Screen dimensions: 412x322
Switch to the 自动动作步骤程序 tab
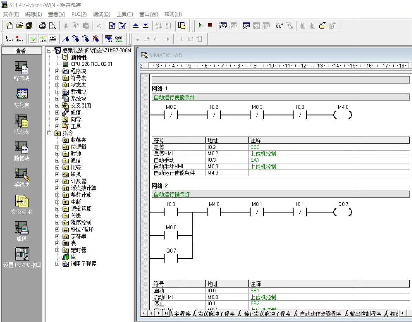(320, 314)
